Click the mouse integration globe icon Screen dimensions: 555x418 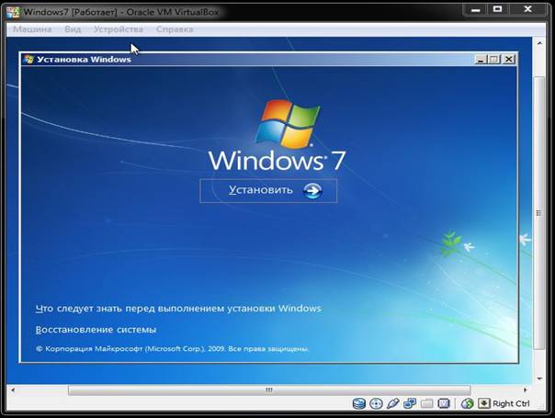(x=467, y=403)
